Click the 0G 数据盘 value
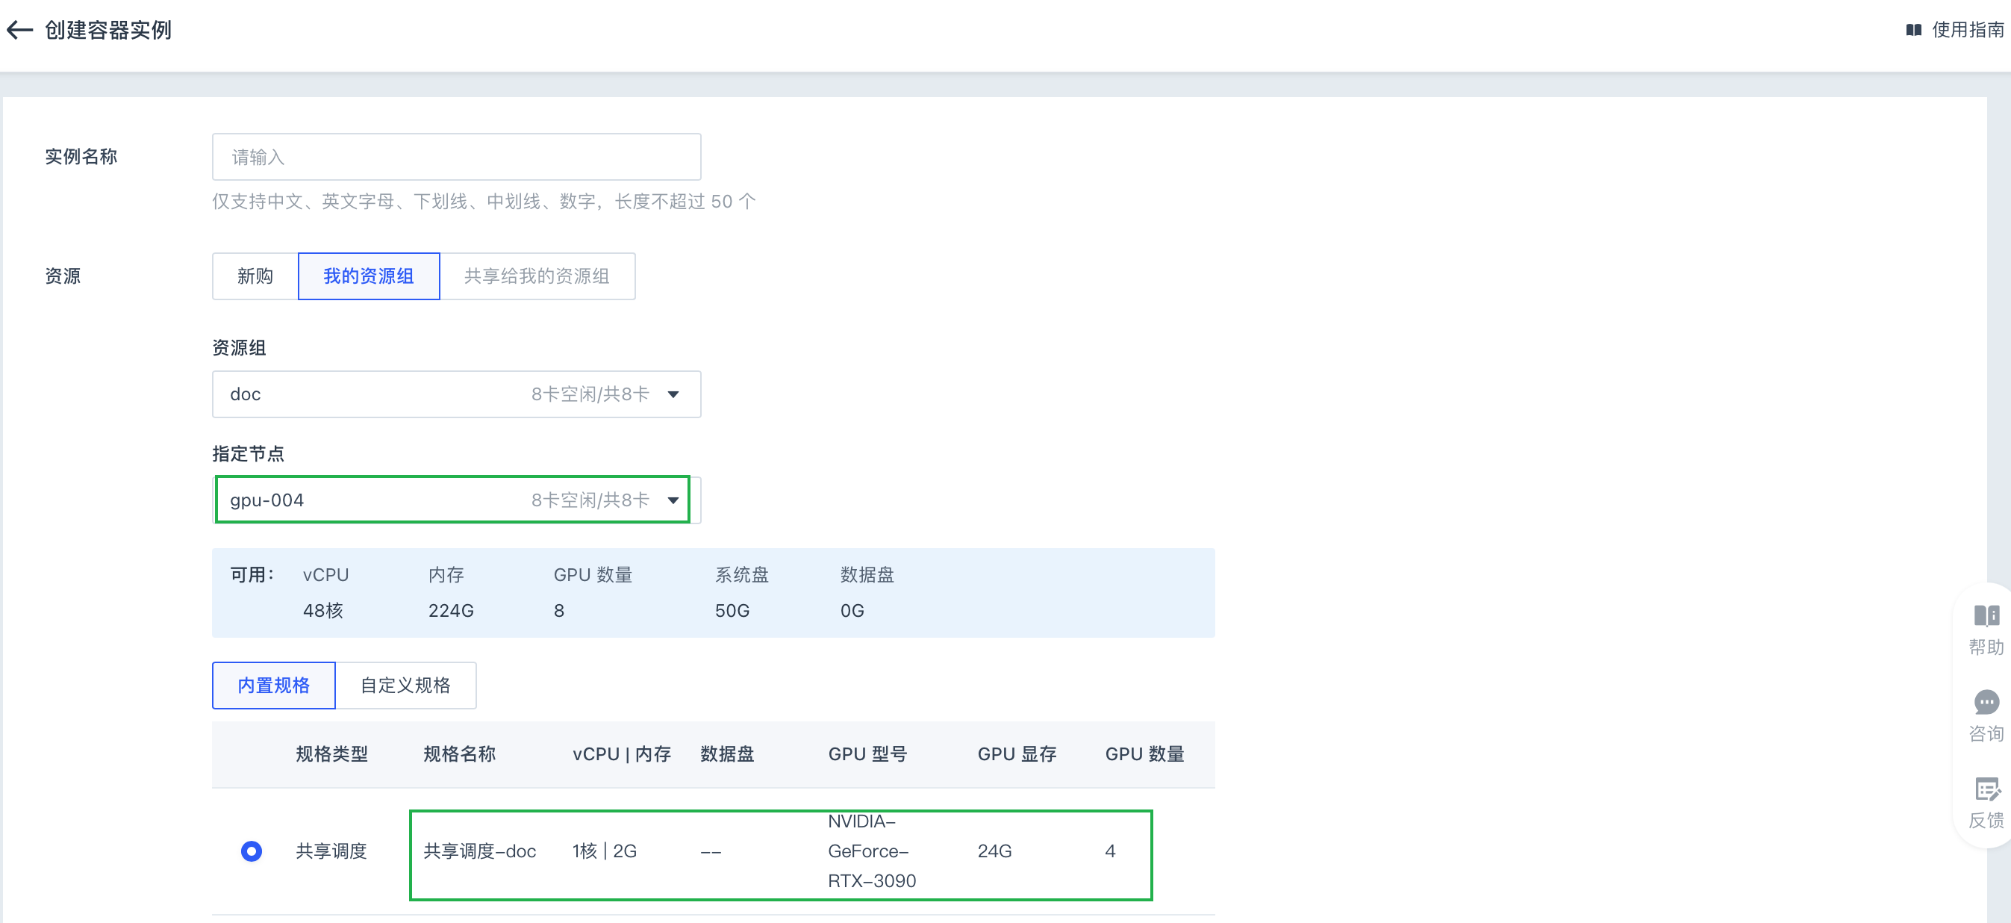Screen dimensions: 2011x923 coord(852,611)
